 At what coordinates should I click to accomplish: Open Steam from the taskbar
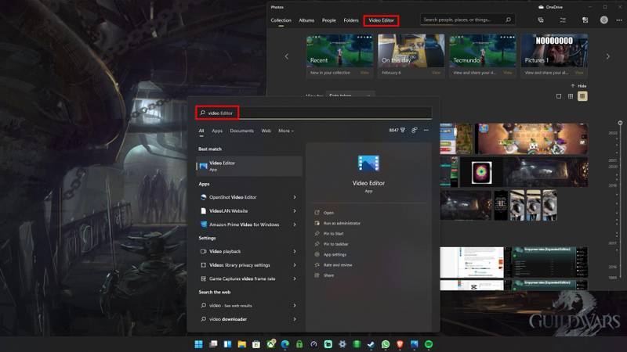click(x=371, y=344)
